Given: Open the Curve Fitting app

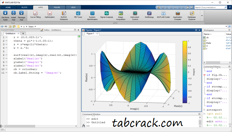Looking at the screenshot, I should pos(35,15).
